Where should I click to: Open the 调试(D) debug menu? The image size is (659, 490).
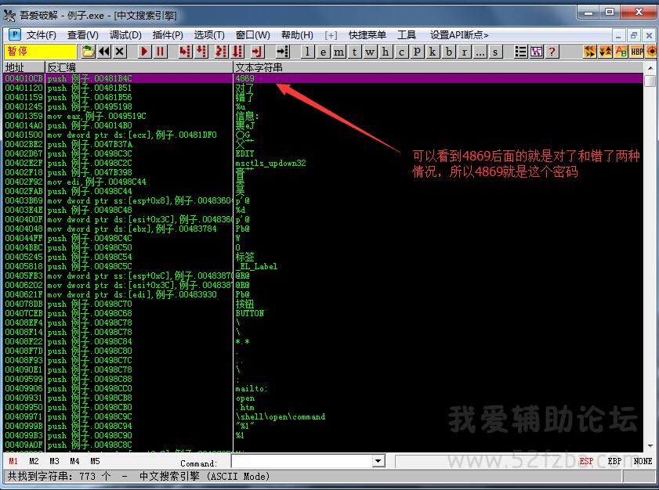tap(125, 35)
